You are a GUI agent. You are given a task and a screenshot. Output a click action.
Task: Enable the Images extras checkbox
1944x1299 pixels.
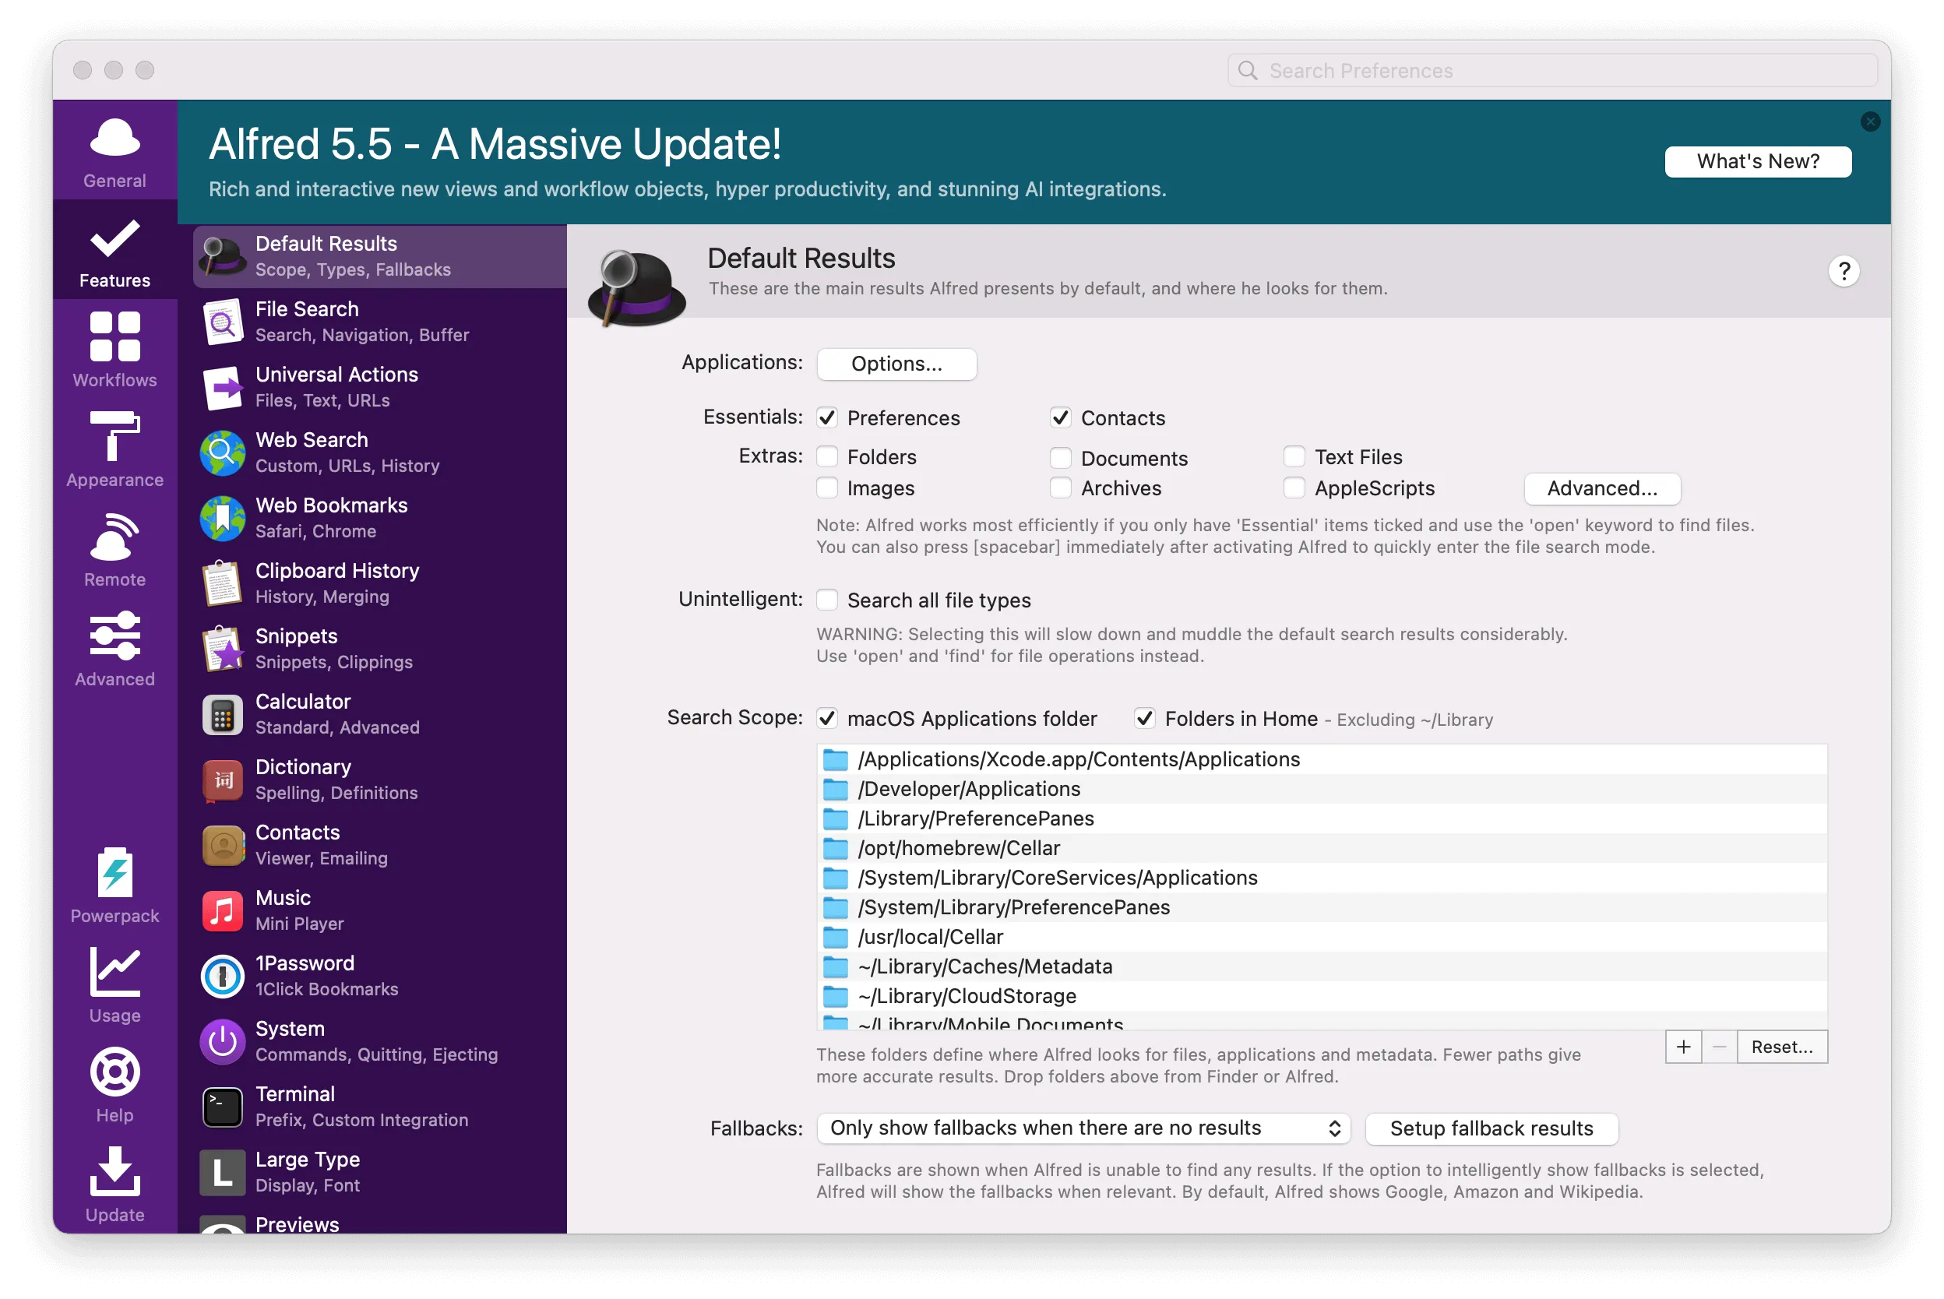coord(826,488)
